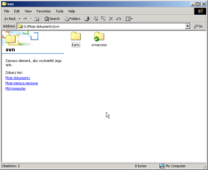The height and width of the screenshot is (170, 208).
Task: Click the Copy To toolbar icon
Action: (x=104, y=19)
